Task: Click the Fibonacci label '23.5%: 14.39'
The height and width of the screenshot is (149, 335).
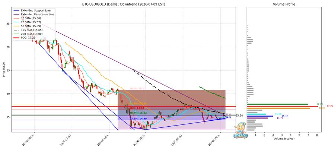Action: pos(137,118)
